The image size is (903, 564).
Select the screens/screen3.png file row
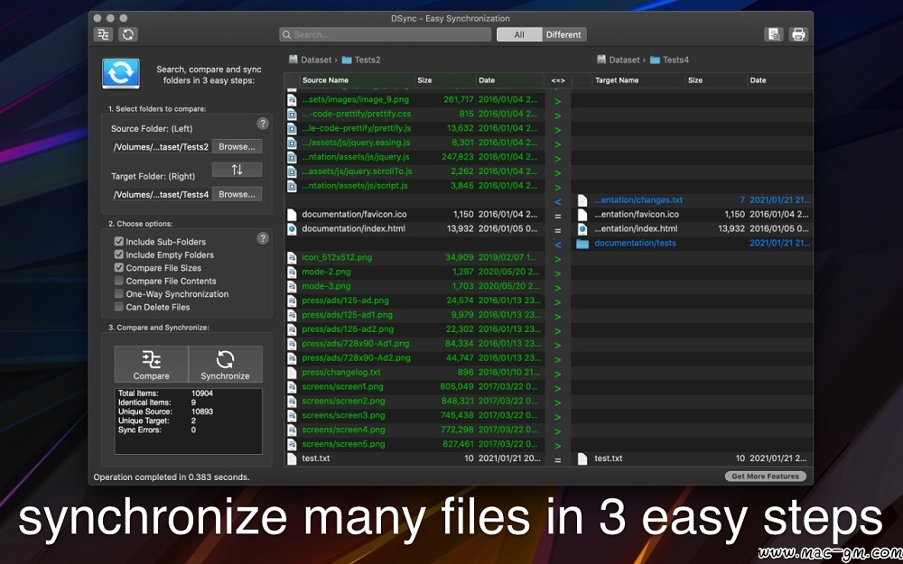point(414,415)
